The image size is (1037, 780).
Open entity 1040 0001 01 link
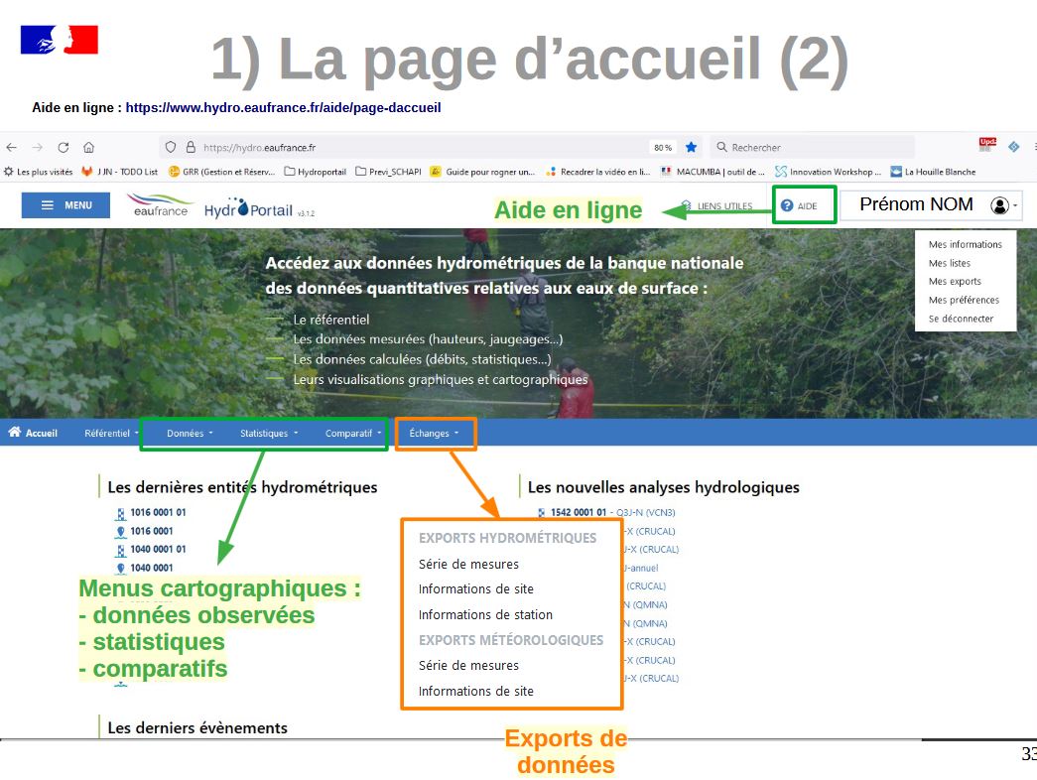pos(158,549)
